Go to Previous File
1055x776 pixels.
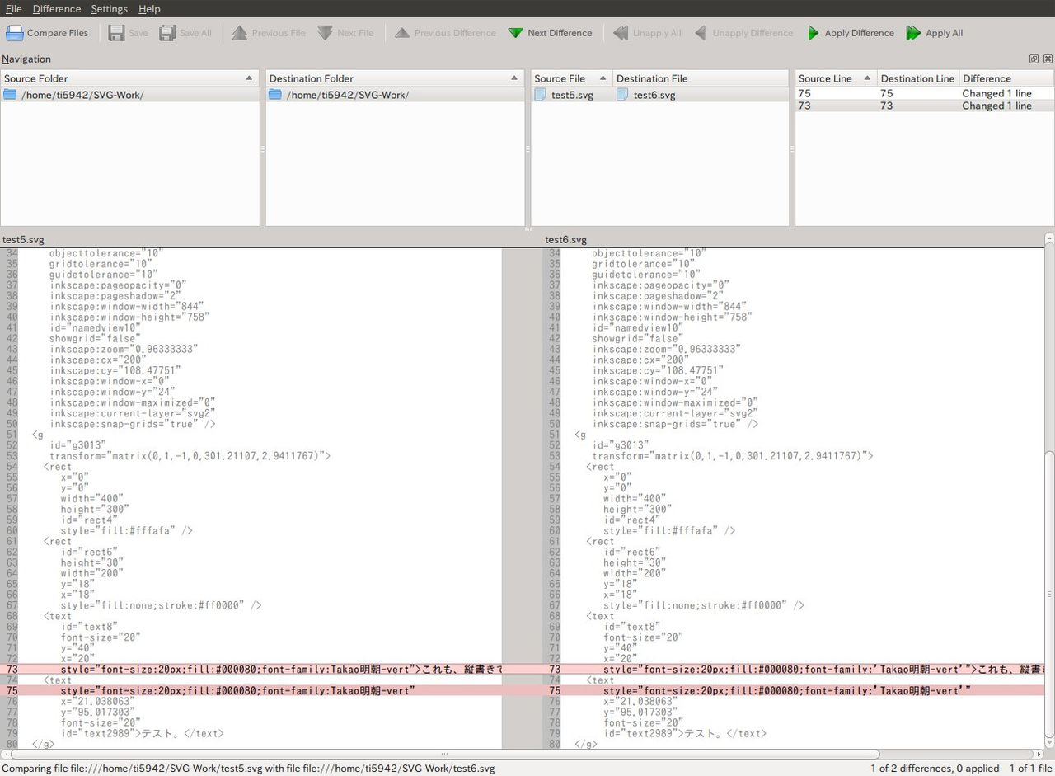click(269, 33)
